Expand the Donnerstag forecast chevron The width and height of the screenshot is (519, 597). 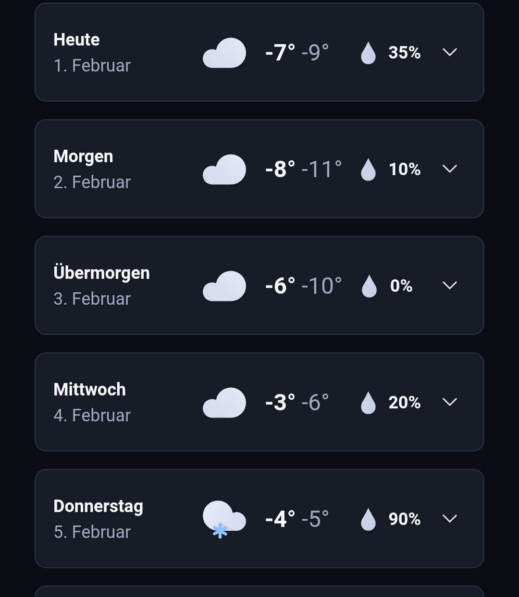[449, 519]
